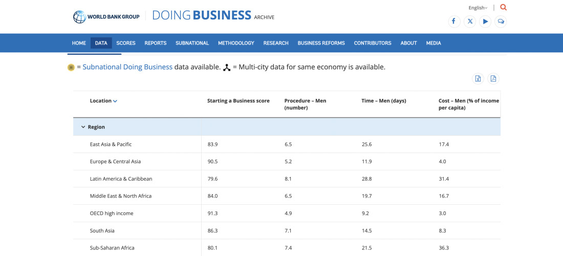Click Europe & Central Asia cost 4.0
Image resolution: width=563 pixels, height=256 pixels.
click(x=442, y=162)
